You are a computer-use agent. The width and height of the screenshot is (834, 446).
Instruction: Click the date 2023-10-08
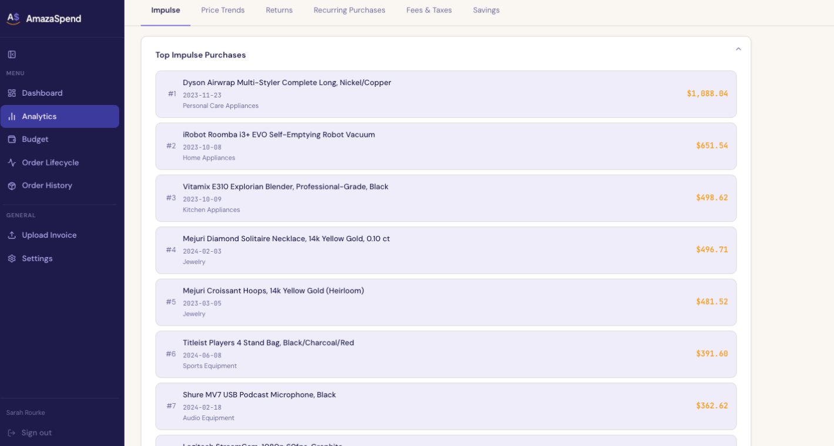tap(202, 147)
